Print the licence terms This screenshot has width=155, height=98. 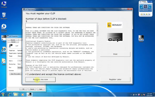(115, 54)
